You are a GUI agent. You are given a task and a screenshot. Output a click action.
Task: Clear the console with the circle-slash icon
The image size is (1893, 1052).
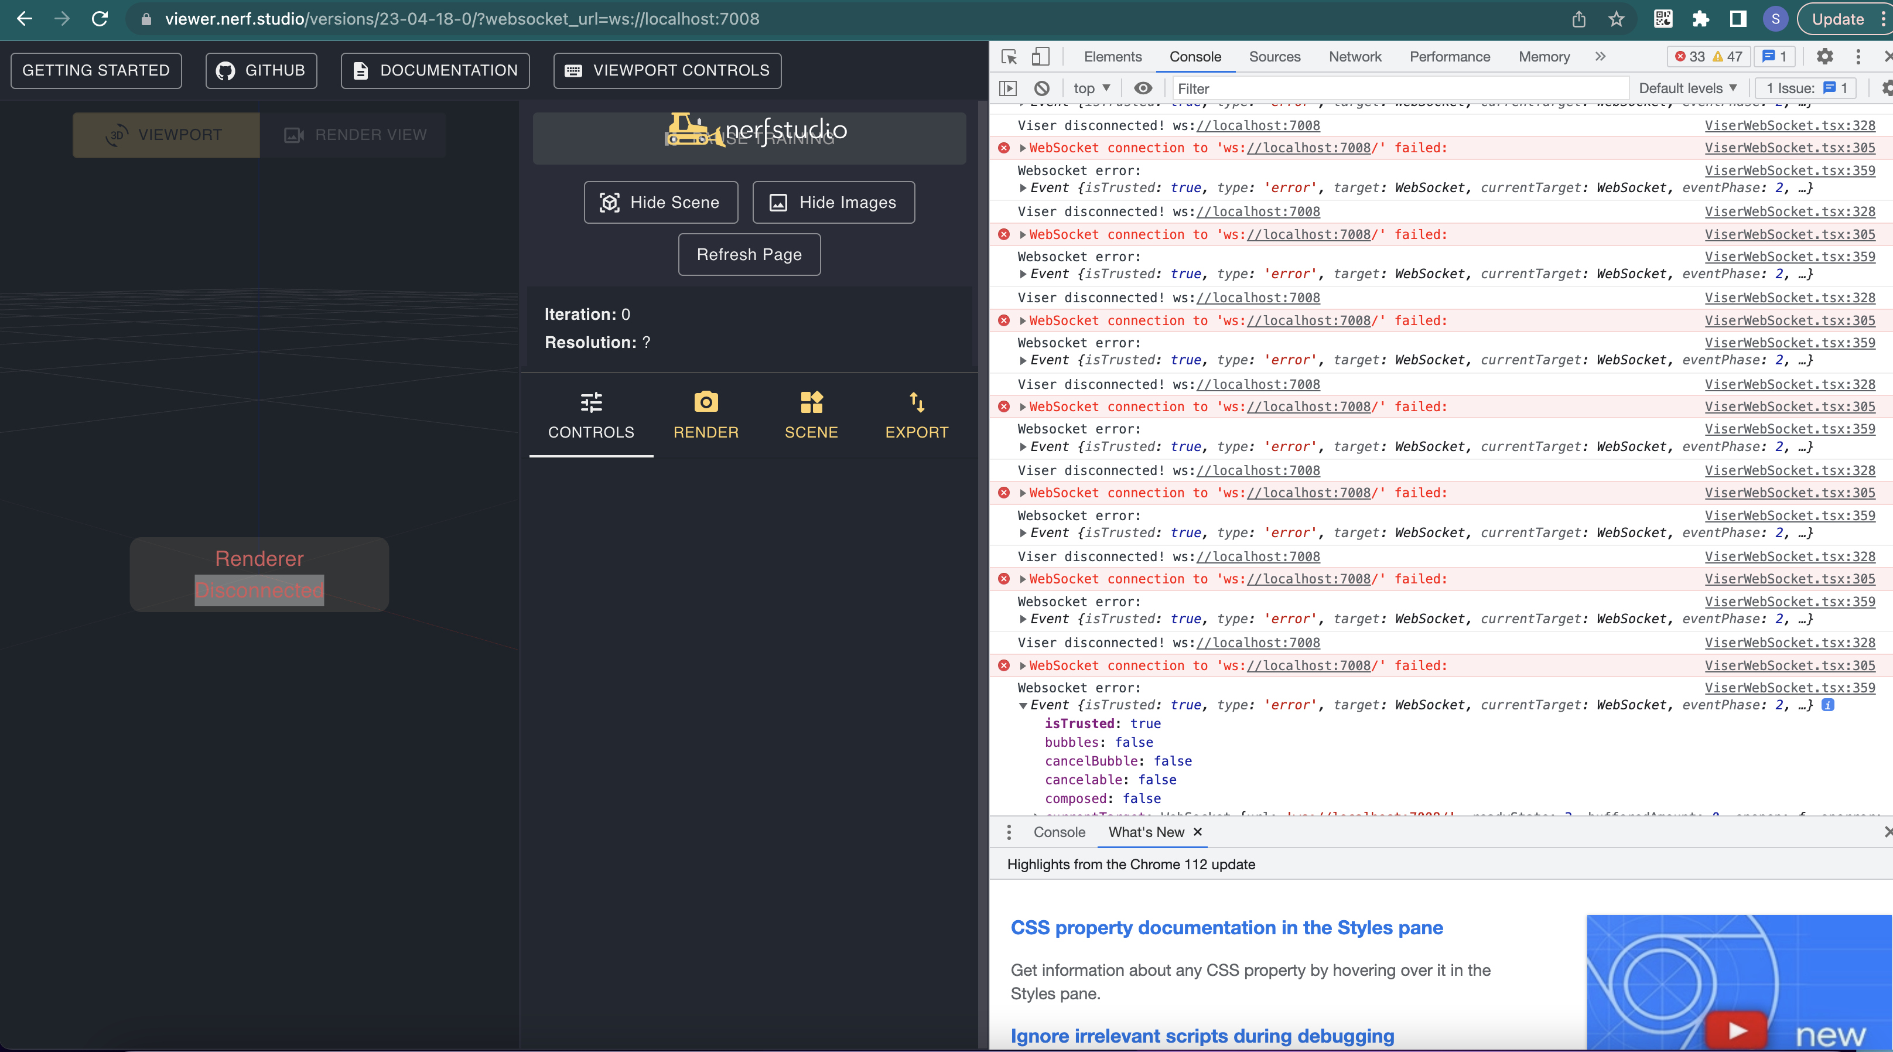point(1041,87)
